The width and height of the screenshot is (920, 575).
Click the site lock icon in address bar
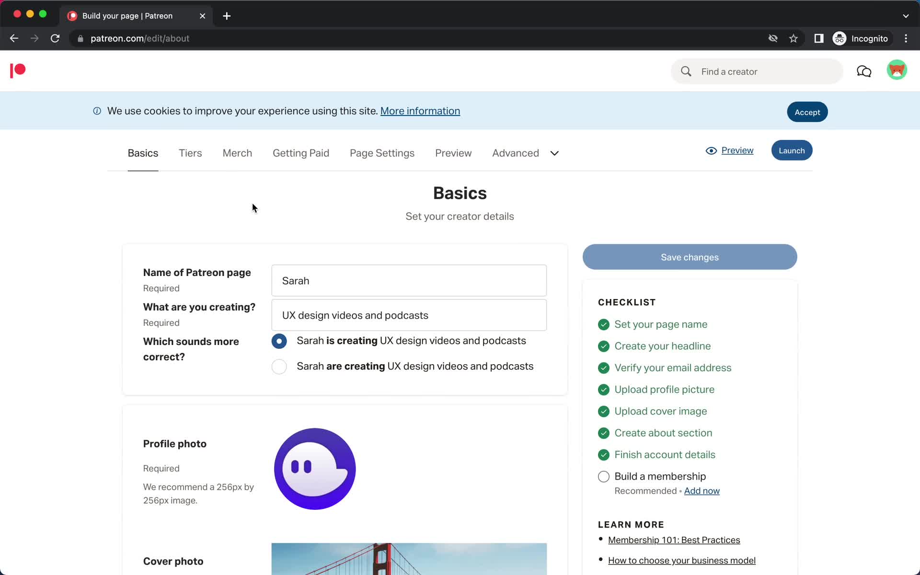[x=80, y=38]
